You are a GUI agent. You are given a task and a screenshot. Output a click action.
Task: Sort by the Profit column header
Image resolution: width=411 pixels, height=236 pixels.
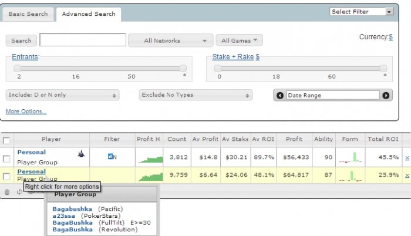[294, 139]
